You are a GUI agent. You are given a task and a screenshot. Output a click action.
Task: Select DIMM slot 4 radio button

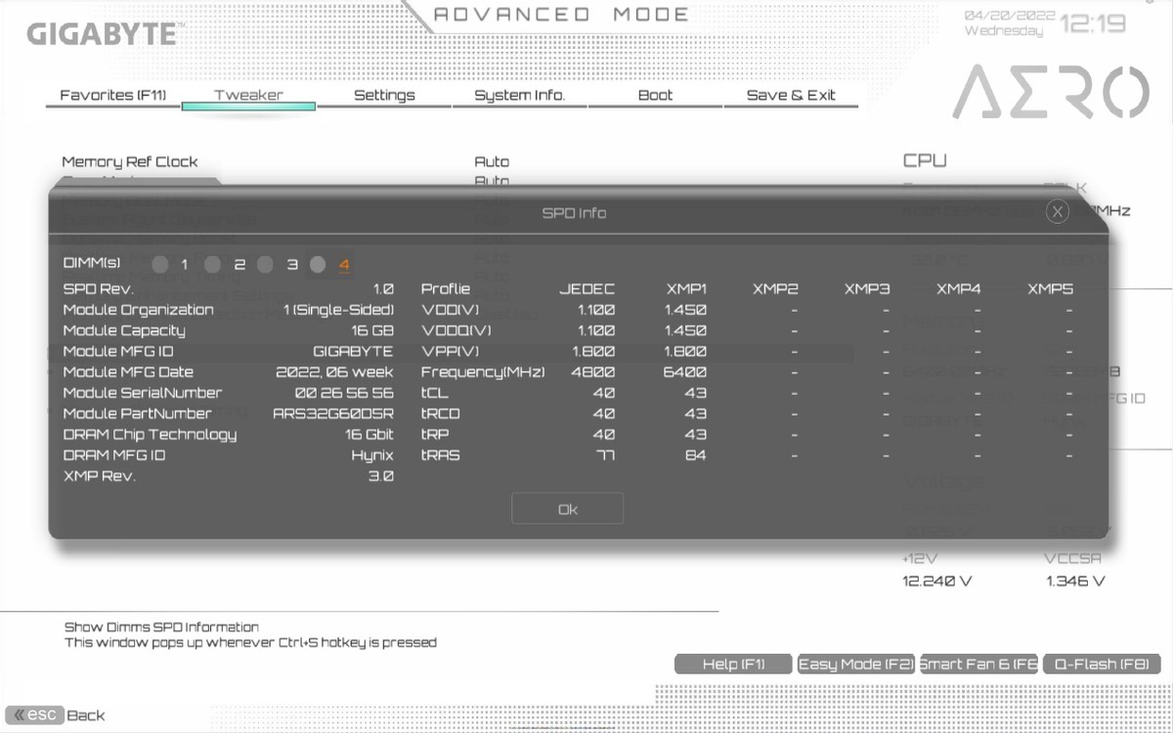(x=317, y=264)
